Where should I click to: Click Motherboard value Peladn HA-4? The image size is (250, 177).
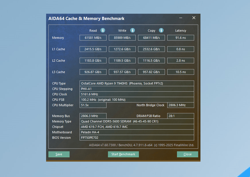pos(137,132)
